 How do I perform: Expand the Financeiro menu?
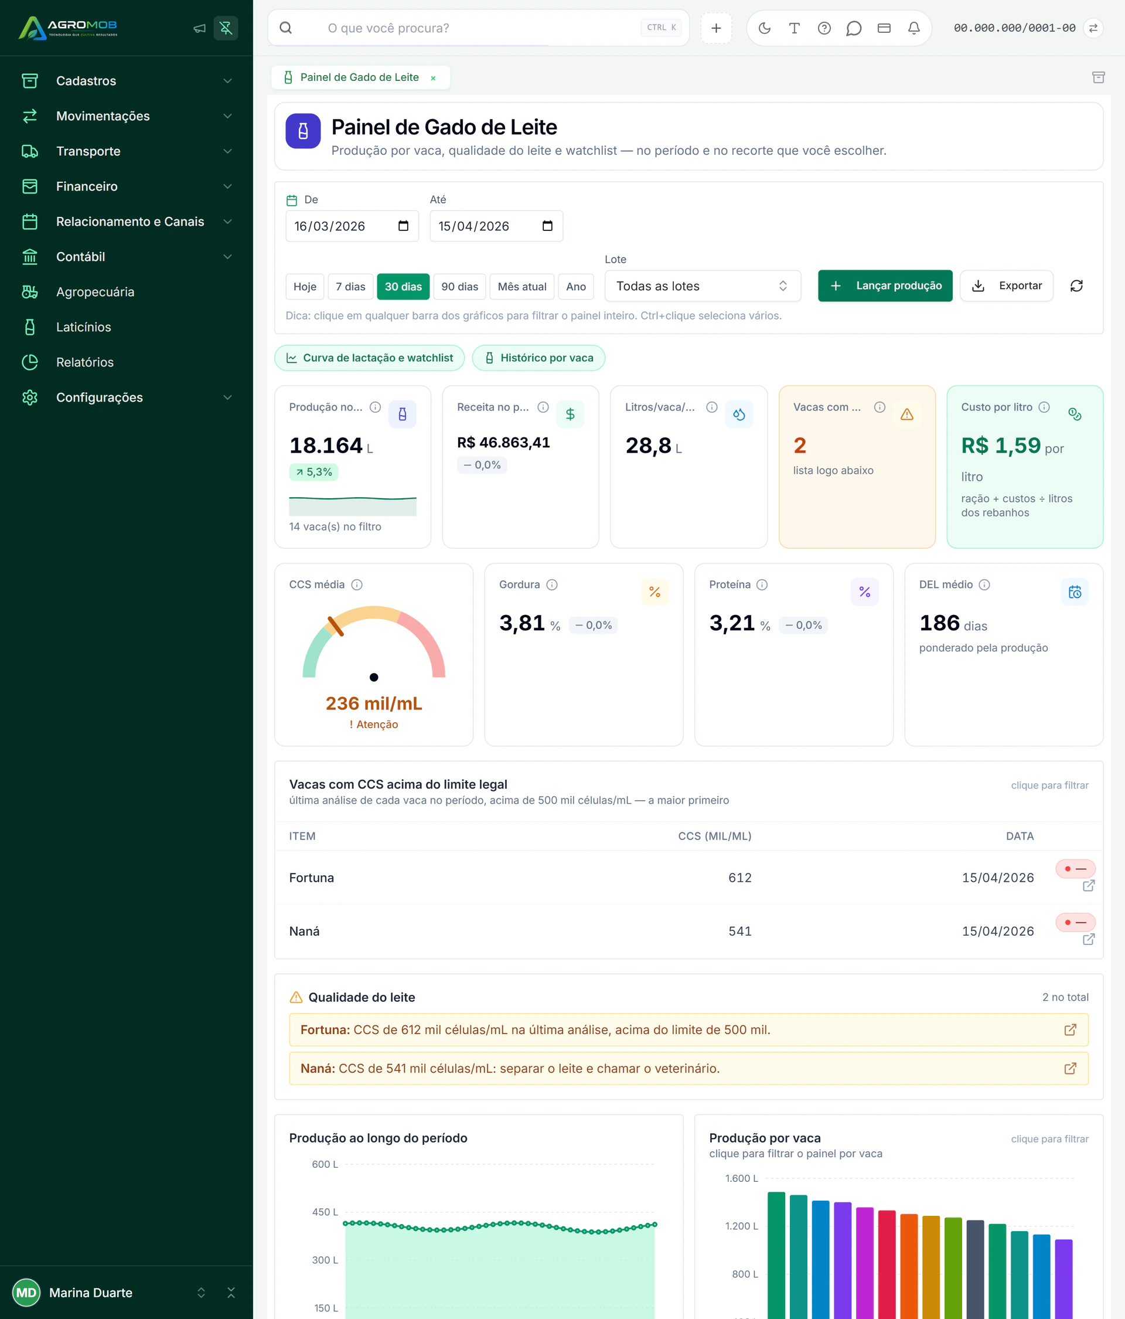pos(127,186)
